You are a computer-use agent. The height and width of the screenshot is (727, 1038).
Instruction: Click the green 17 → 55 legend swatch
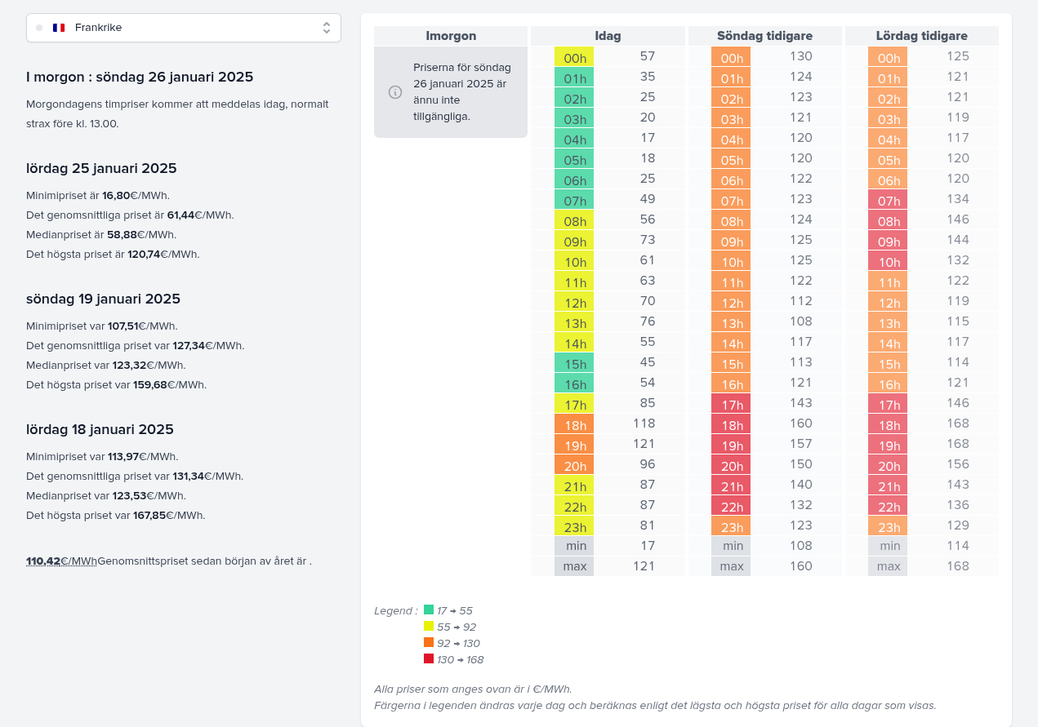coord(429,610)
